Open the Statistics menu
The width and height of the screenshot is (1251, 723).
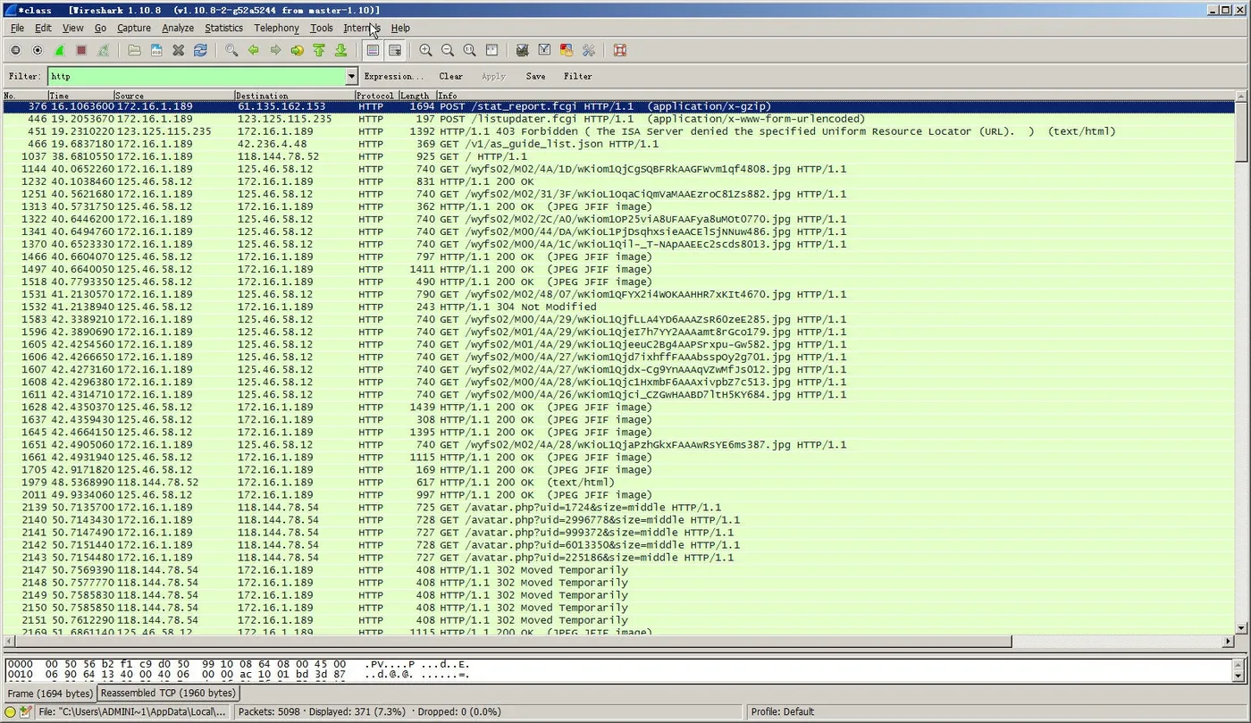pyautogui.click(x=223, y=28)
